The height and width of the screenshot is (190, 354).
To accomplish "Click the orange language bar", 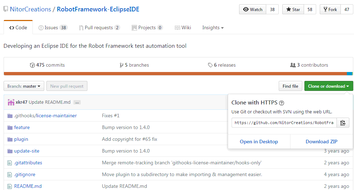I will (175, 74).
